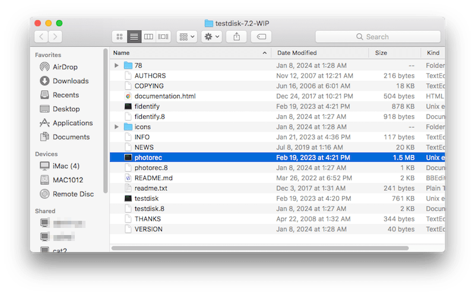Open Downloads in the sidebar
475x295 pixels.
[64, 81]
